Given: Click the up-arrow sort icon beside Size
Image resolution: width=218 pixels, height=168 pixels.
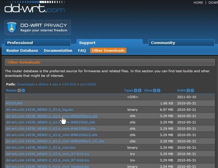Looking at the screenshot, I should [159, 91].
